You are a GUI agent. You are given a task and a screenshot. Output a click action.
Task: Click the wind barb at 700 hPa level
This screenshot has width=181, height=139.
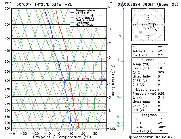121,97
